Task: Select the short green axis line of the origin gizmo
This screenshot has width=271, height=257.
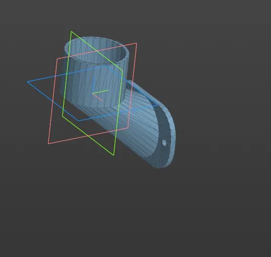Action: point(101,92)
